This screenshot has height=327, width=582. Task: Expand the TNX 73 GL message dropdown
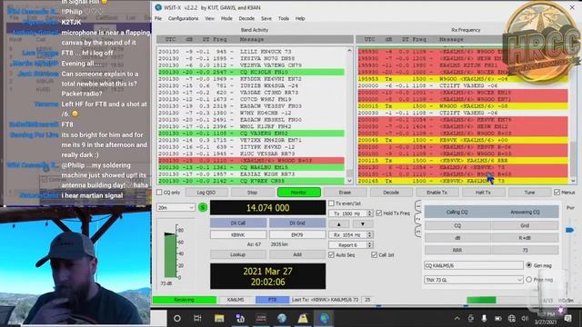519,281
